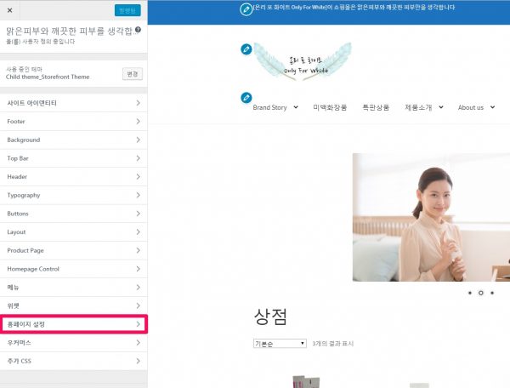Close the customizer with the X icon

click(x=9, y=10)
